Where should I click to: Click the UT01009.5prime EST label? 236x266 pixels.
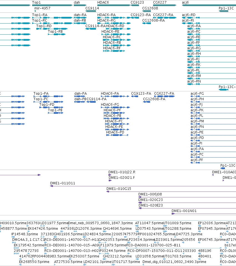pos(177,223)
